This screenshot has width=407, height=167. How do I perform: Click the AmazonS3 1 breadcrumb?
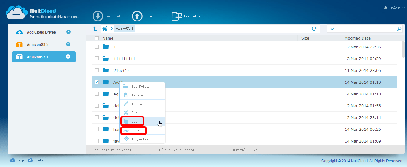click(124, 29)
